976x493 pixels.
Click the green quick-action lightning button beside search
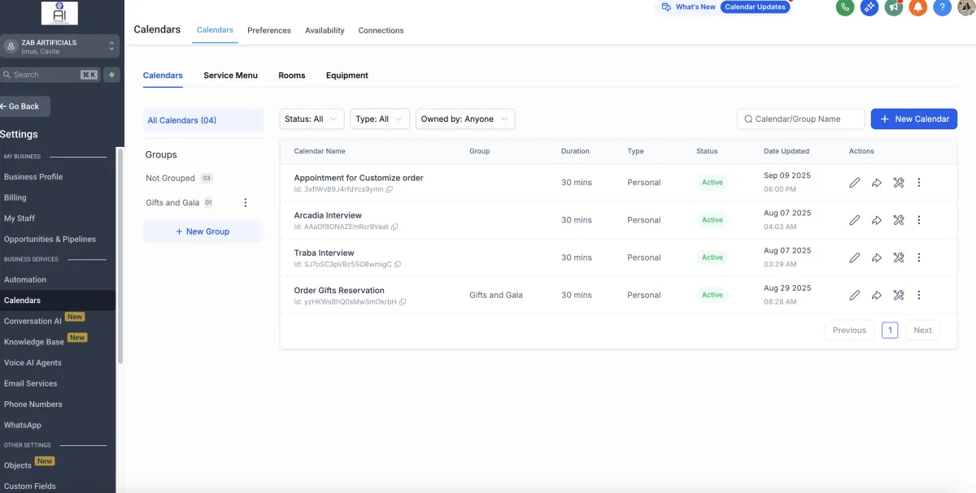pyautogui.click(x=111, y=75)
